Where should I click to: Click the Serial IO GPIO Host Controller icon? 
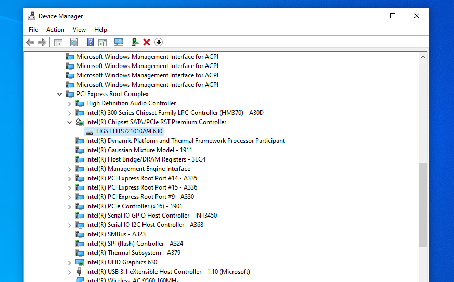80,216
